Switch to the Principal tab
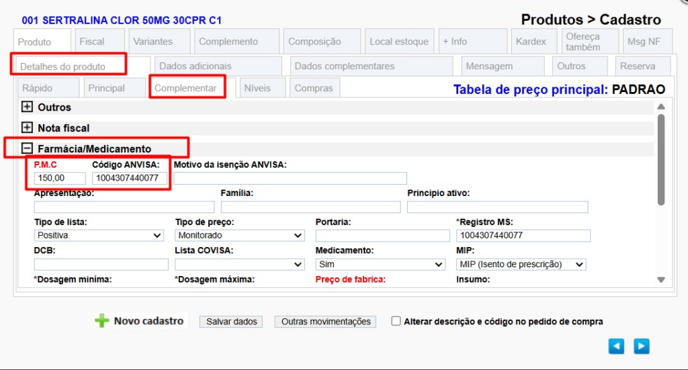 point(114,88)
